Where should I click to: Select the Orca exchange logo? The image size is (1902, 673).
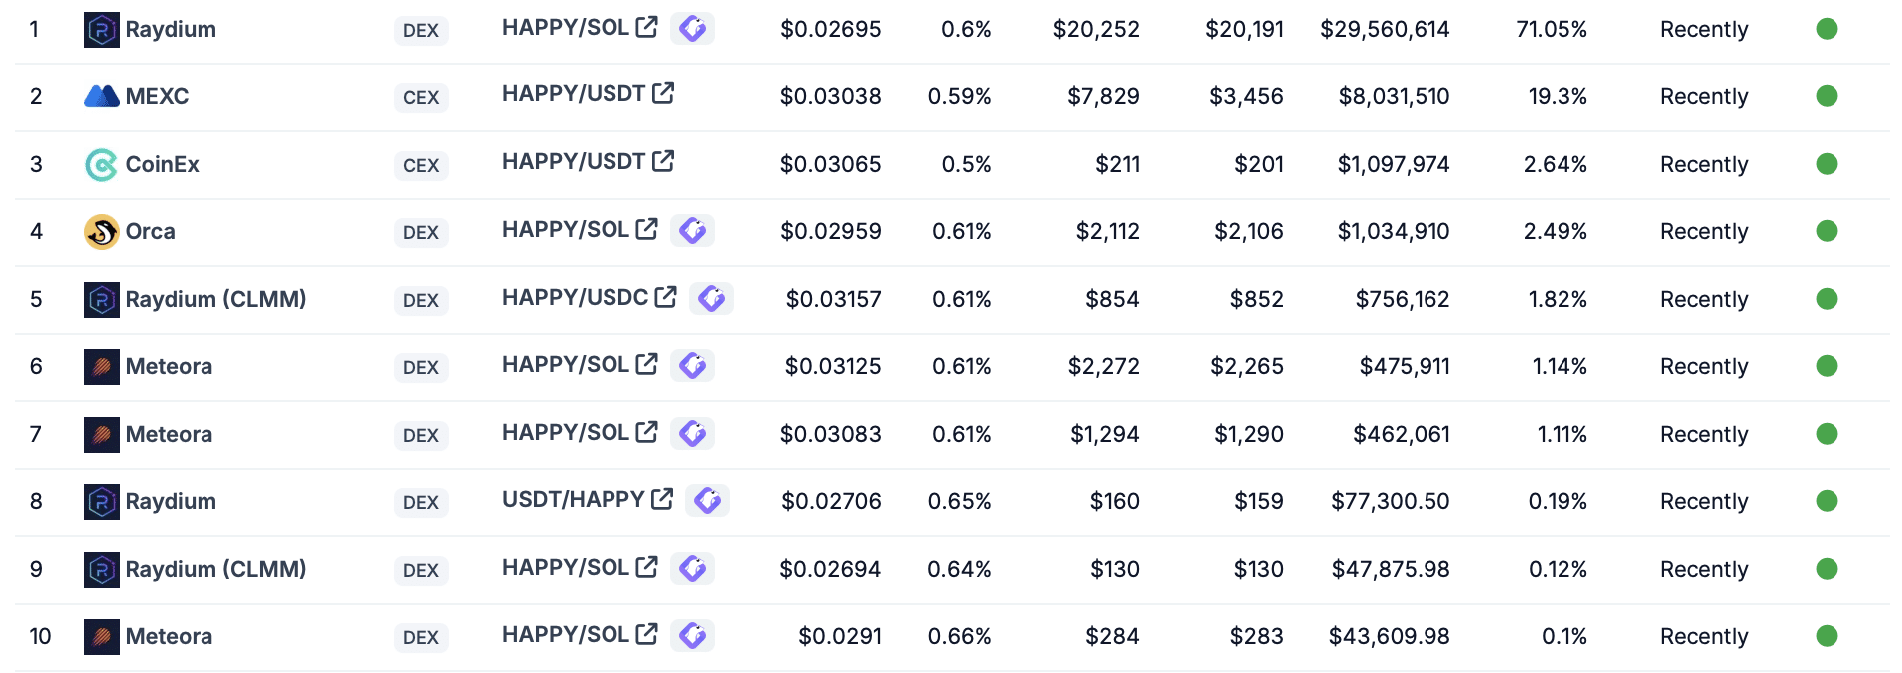click(102, 232)
